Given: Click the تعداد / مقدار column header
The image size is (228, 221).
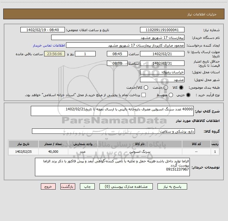Looking at the screenshot, I should (53, 144).
